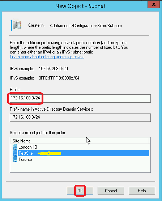Open Learn more about entering address prefixes
Image resolution: width=162 pixels, height=201 pixels.
click(47, 57)
